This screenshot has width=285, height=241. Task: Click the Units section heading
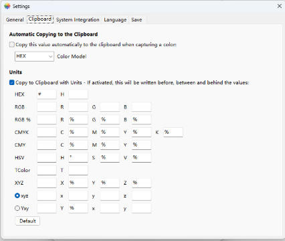[15, 72]
